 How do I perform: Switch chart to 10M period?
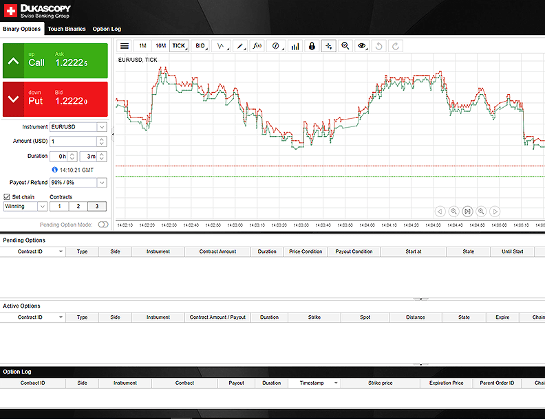pyautogui.click(x=160, y=46)
